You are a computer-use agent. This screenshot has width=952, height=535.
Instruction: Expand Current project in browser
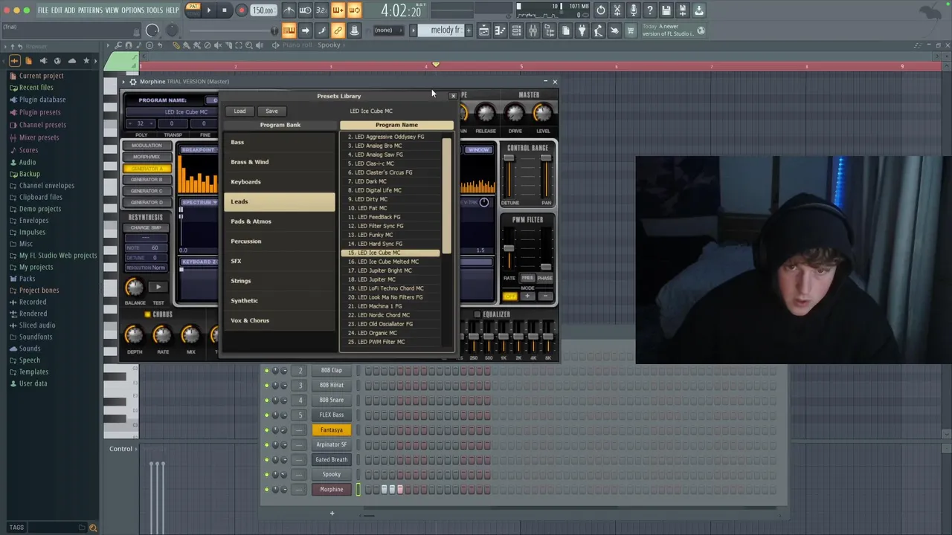pyautogui.click(x=41, y=76)
